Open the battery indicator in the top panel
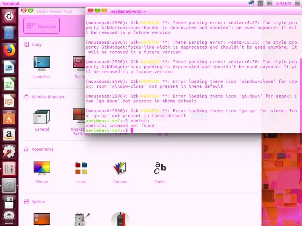Screen dimensions: 302x226 click(269, 3)
